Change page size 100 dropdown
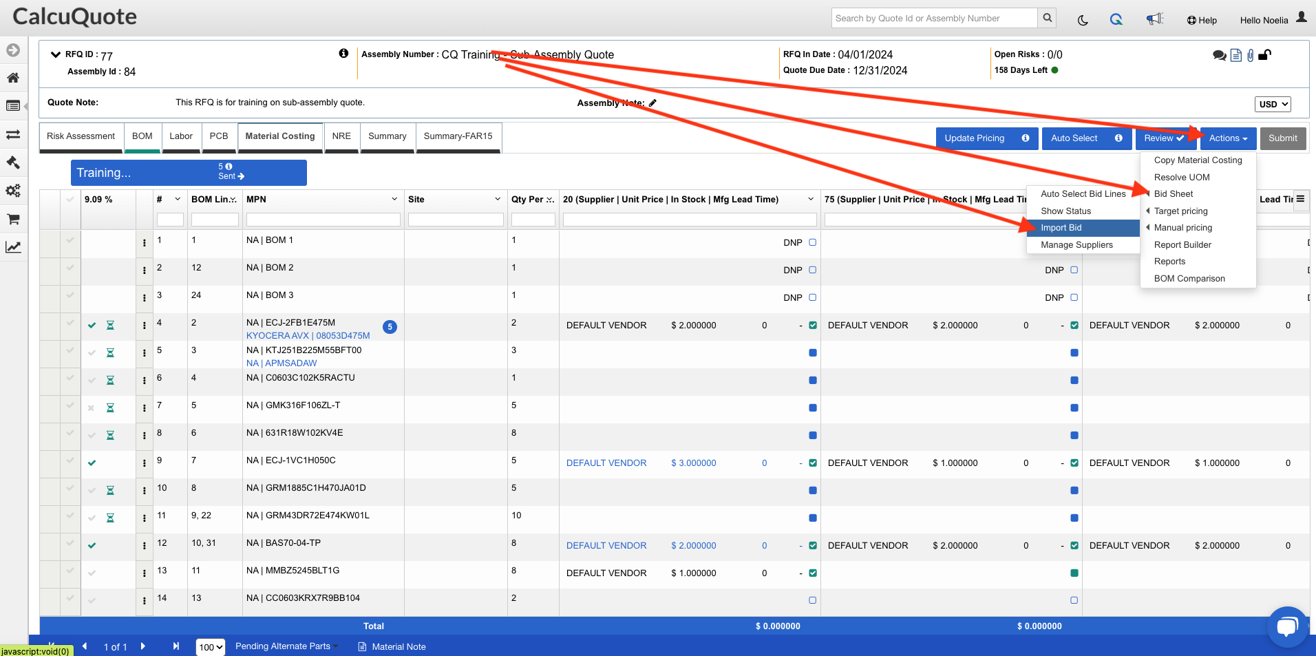 pyautogui.click(x=211, y=647)
